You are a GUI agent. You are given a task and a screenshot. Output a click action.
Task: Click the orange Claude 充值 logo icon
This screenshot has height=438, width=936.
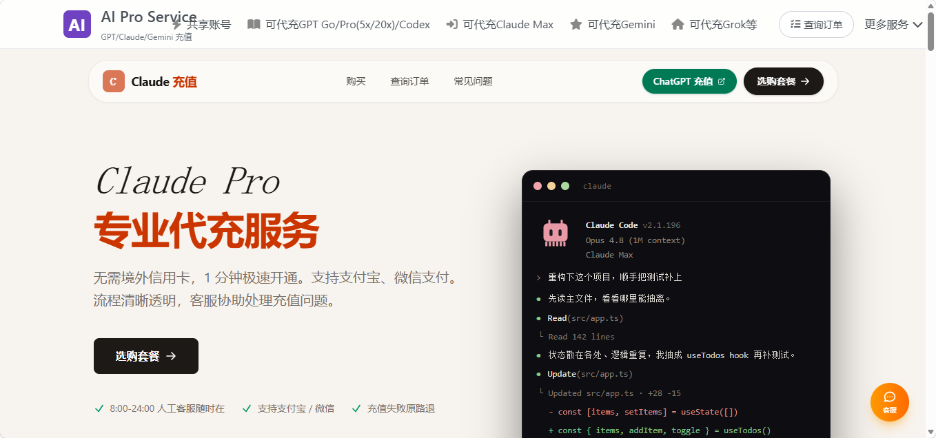tap(114, 81)
